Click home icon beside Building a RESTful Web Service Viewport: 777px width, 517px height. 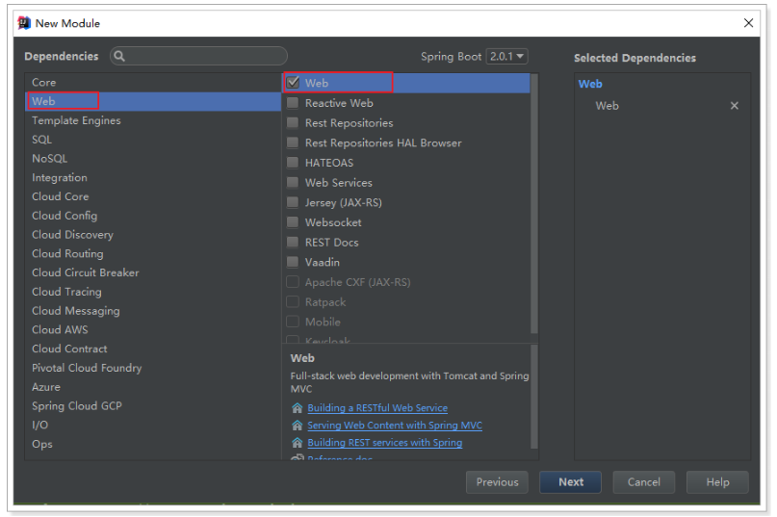[297, 408]
